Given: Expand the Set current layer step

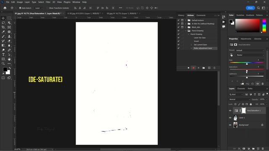Looking at the screenshot, I should (191, 45).
